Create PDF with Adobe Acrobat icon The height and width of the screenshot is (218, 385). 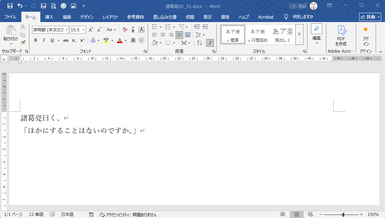click(x=341, y=36)
